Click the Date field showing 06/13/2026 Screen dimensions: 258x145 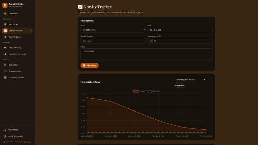pyautogui.click(x=180, y=30)
